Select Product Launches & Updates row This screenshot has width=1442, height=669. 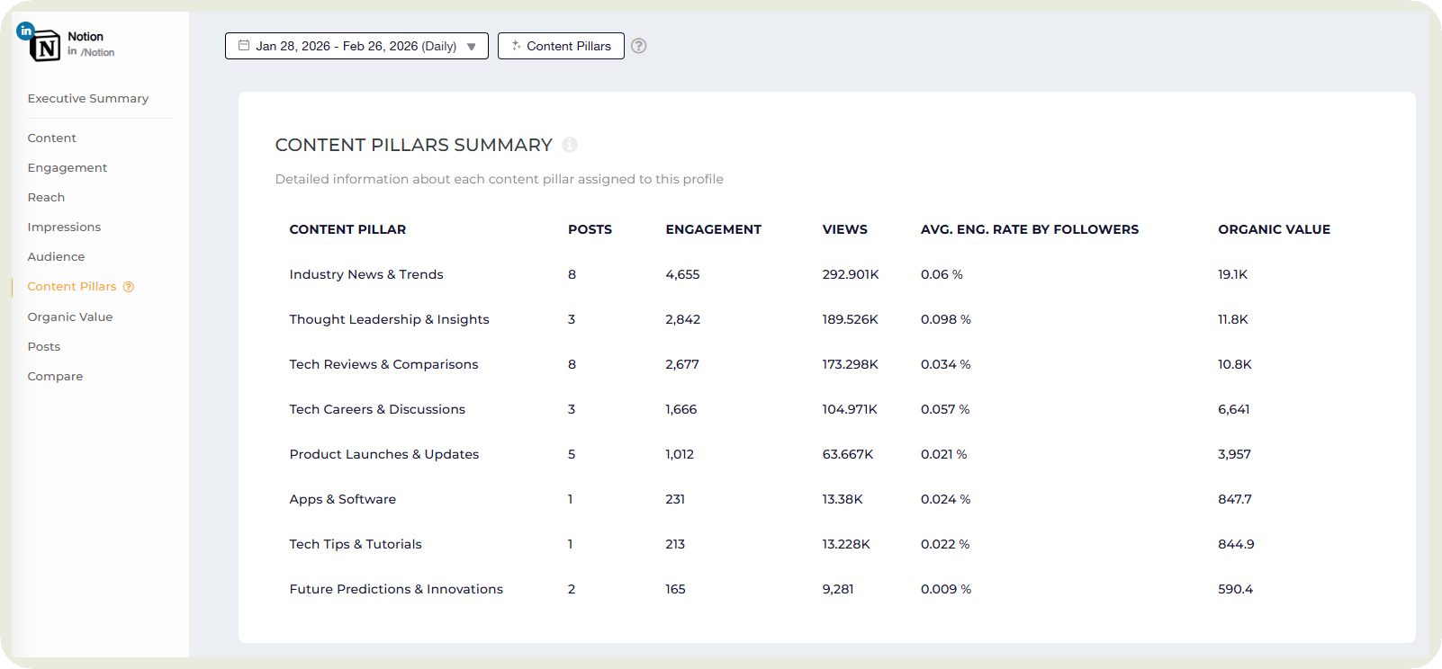point(826,454)
